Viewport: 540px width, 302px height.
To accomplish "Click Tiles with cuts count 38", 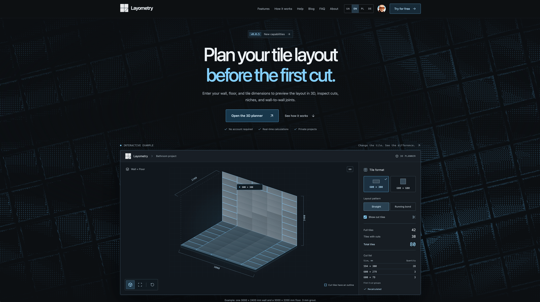I will [413, 236].
